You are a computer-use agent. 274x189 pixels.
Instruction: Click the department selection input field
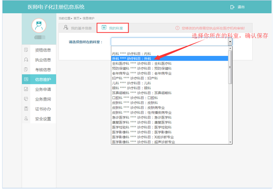(169, 42)
